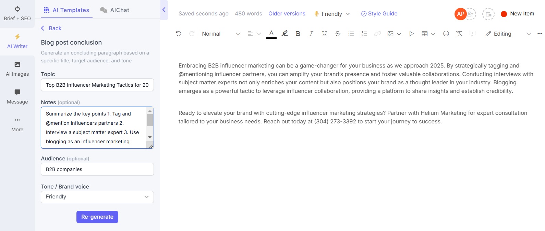Toggle italic formatting
The width and height of the screenshot is (545, 231).
click(x=311, y=34)
